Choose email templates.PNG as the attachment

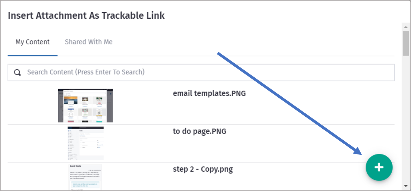click(x=209, y=93)
